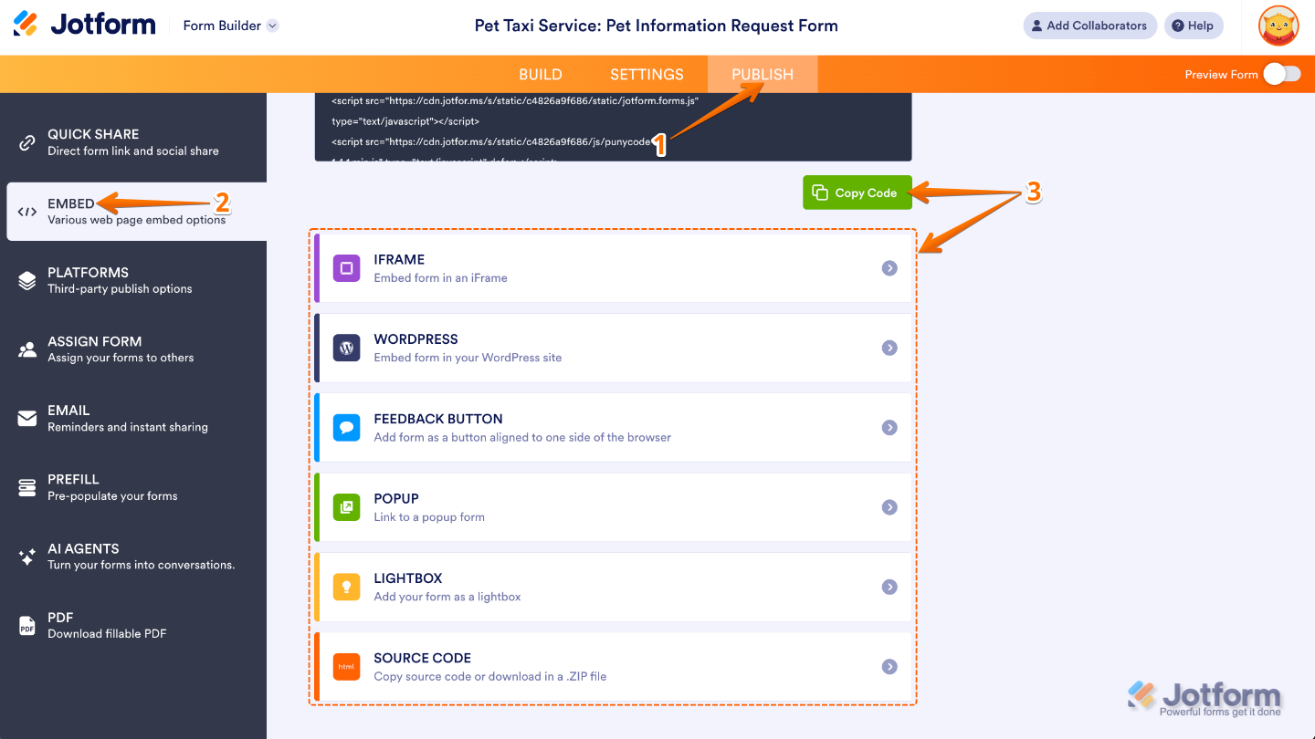Select the AI Agents sparkle icon
This screenshot has height=739, width=1315.
click(26, 555)
